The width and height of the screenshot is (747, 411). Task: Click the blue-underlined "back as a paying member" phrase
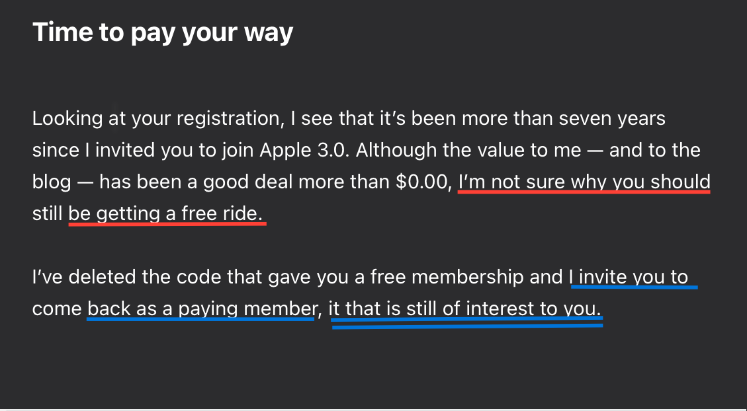click(200, 309)
